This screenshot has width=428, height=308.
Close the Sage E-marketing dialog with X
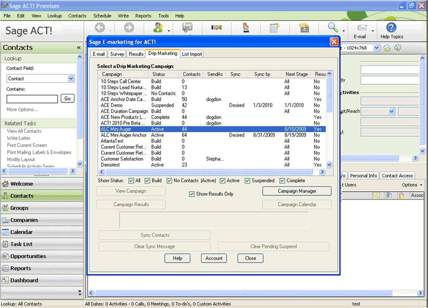[334, 42]
